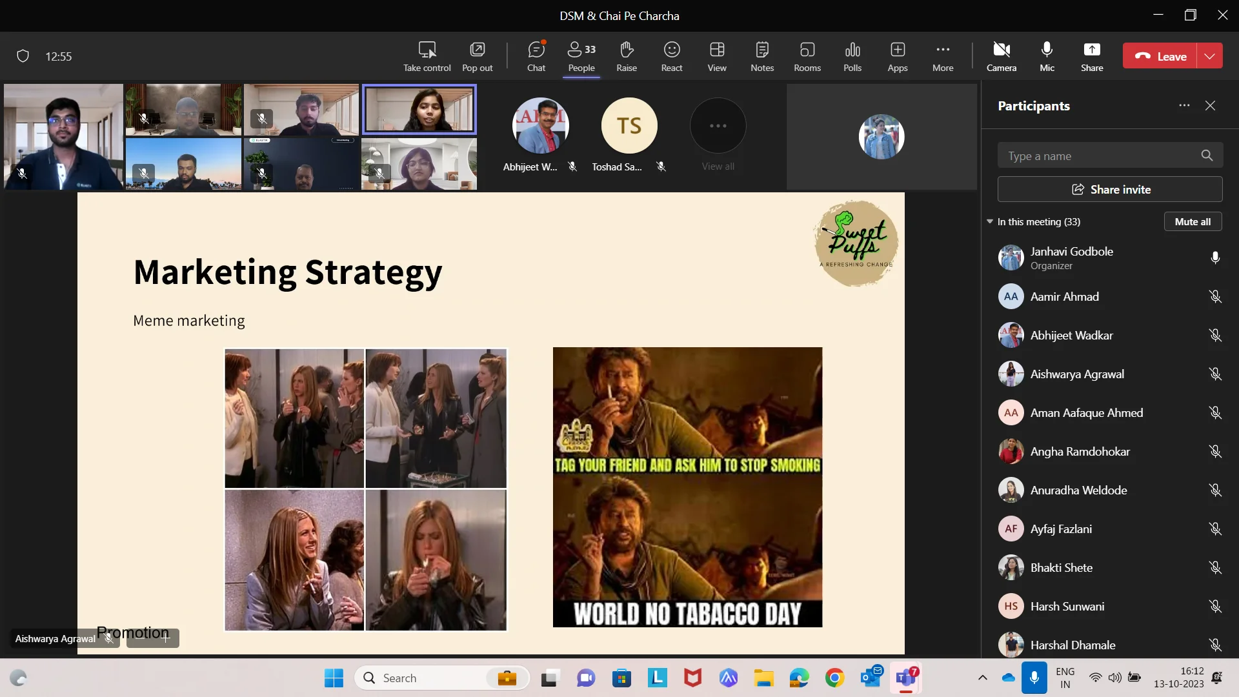Toggle Janhavi Godbole's microphone icon
The image size is (1239, 697).
[x=1215, y=258]
